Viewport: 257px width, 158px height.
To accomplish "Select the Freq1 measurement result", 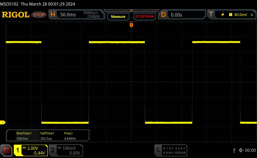I will click(x=70, y=136).
